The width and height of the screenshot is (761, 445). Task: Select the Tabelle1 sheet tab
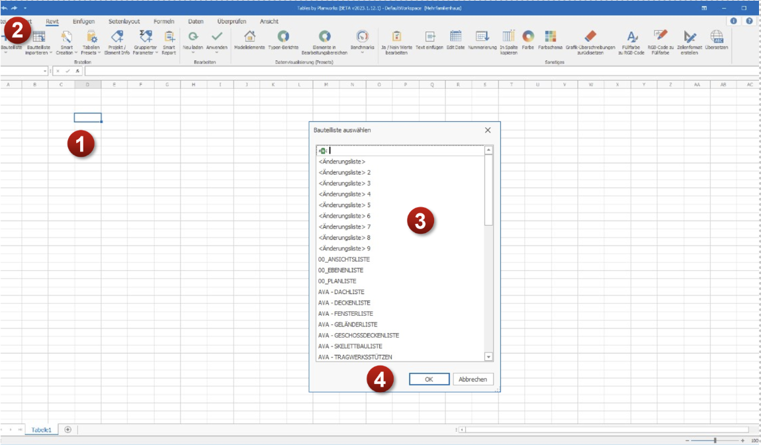click(x=41, y=430)
